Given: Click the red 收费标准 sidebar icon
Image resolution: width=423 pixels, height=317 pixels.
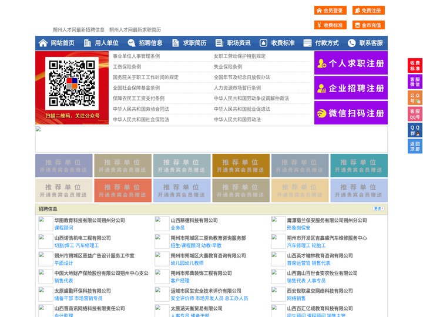Looking at the screenshot, I should click(x=415, y=66).
